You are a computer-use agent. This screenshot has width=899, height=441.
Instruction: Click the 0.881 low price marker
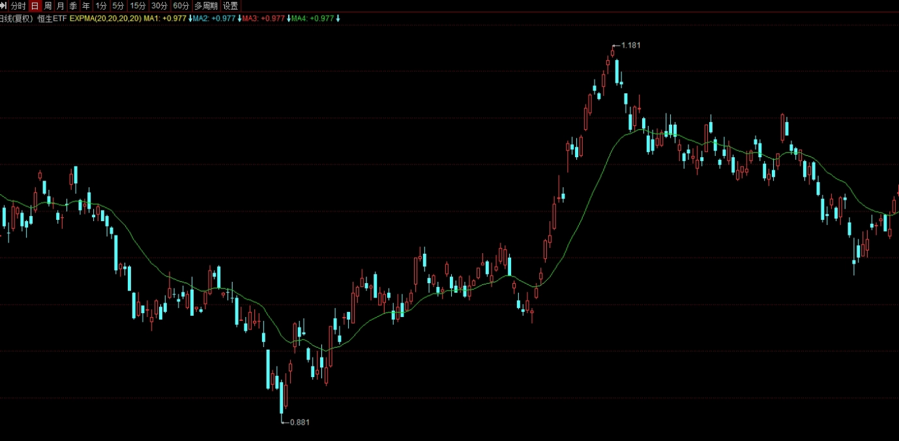click(x=299, y=422)
